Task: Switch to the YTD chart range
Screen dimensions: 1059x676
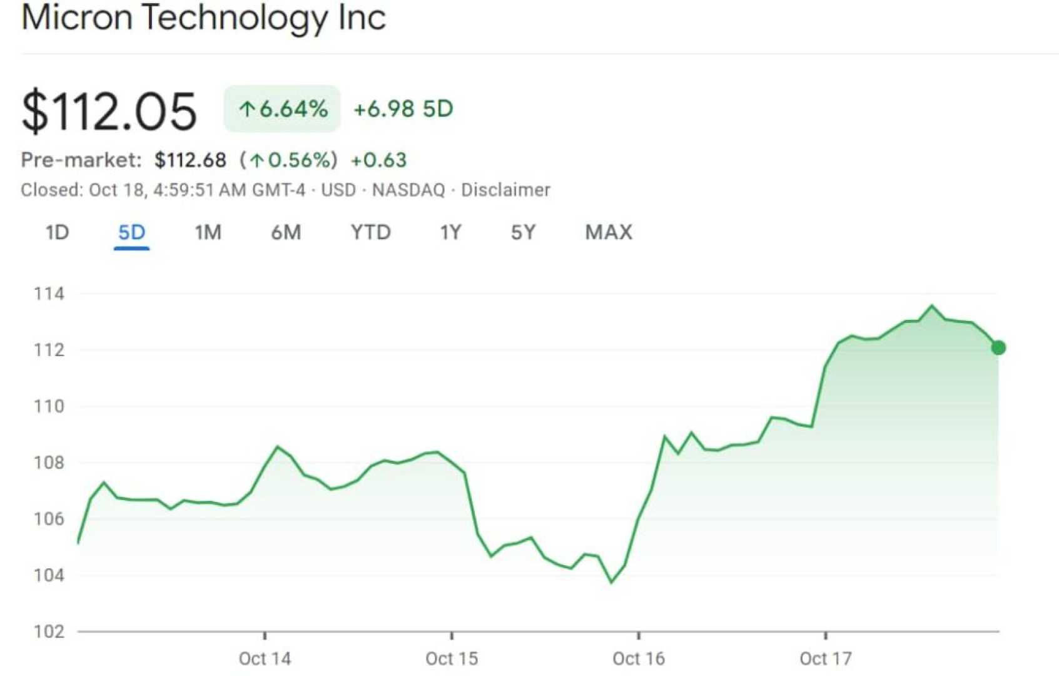Action: pos(371,232)
